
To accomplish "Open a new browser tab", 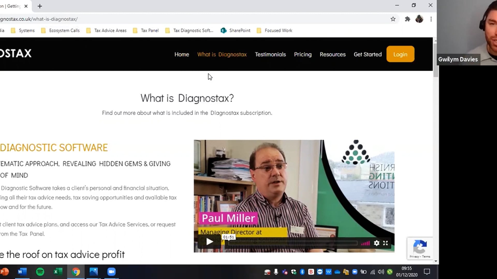I will tap(40, 6).
